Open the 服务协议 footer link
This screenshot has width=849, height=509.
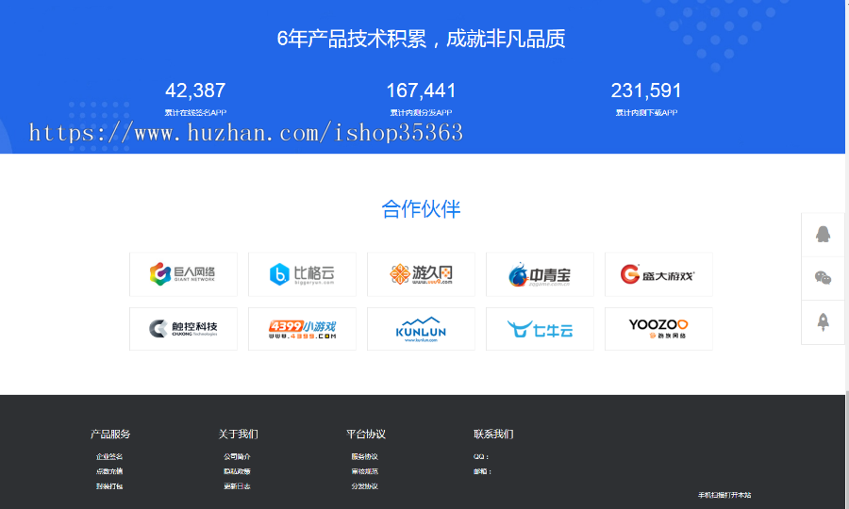point(364,456)
